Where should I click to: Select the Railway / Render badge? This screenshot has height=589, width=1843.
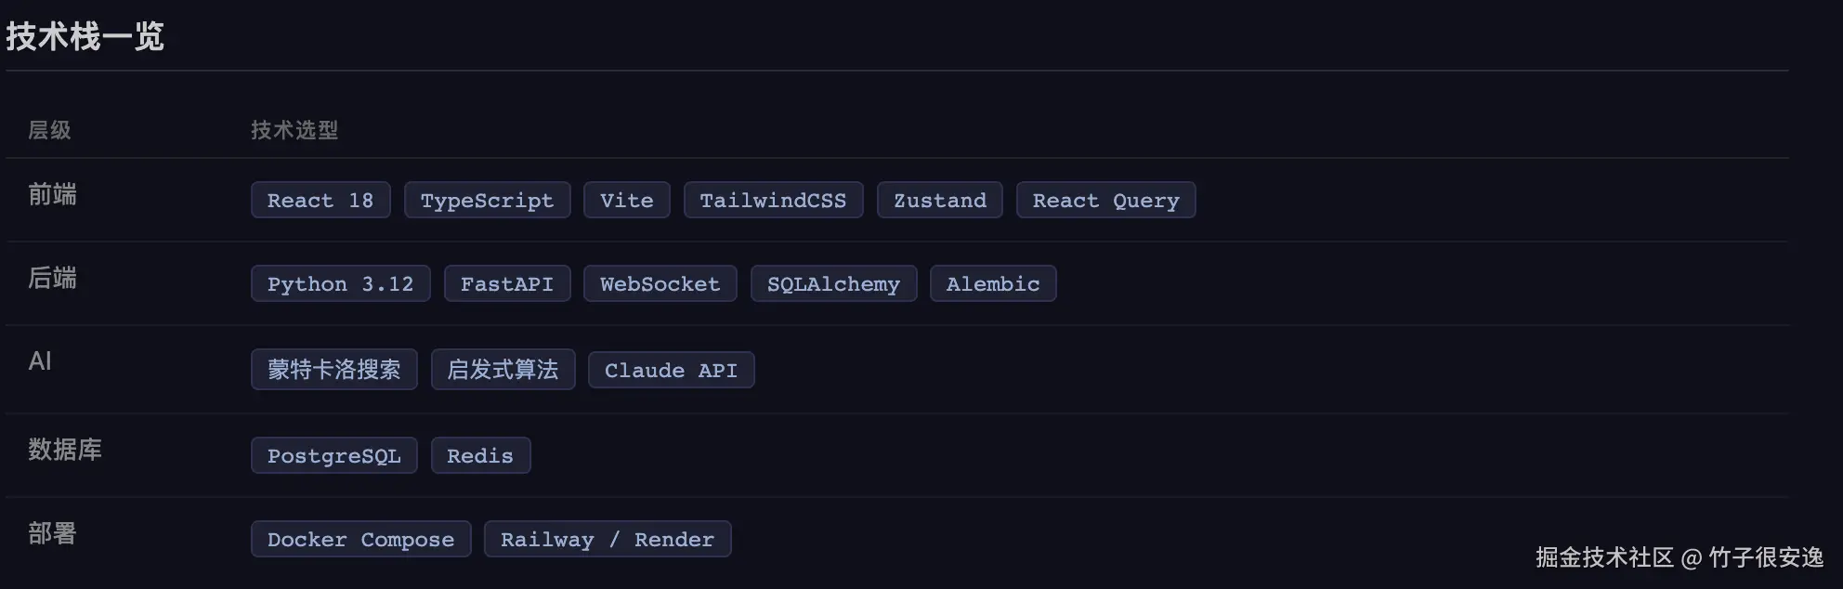(608, 540)
